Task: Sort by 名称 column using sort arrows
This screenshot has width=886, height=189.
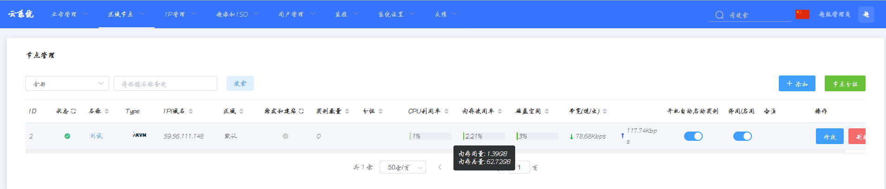Action: (107, 111)
